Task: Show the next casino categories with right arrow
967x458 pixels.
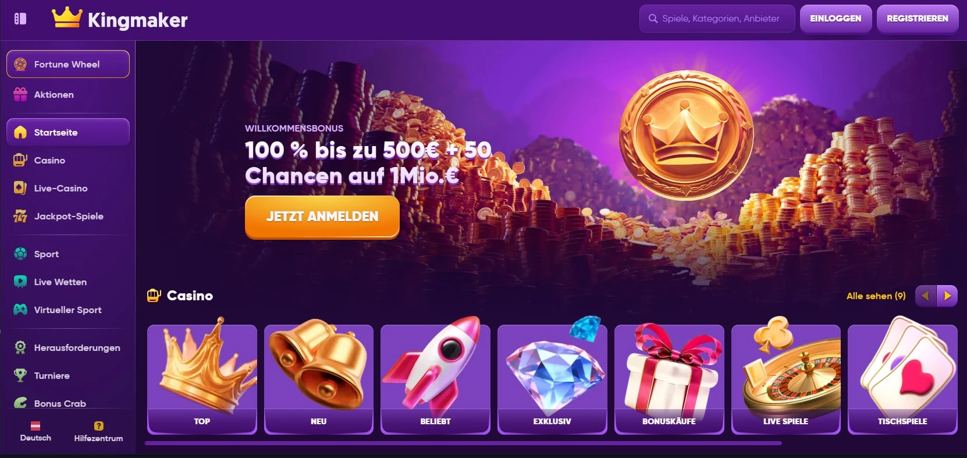Action: pyautogui.click(x=947, y=296)
